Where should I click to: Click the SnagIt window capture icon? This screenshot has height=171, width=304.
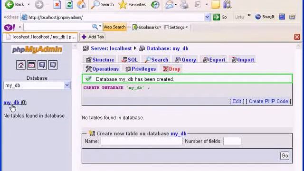[282, 17]
